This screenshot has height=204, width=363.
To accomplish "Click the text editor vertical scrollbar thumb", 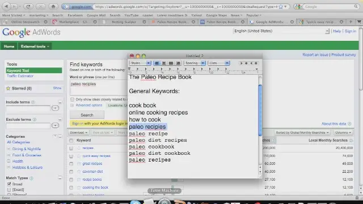I will pyautogui.click(x=260, y=110).
